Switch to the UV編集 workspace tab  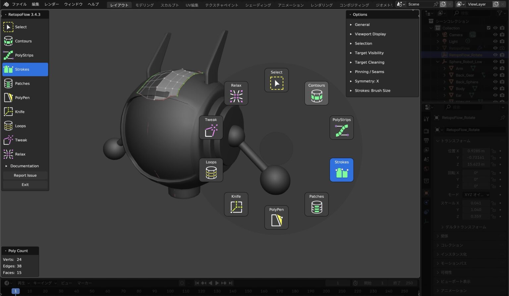point(193,5)
